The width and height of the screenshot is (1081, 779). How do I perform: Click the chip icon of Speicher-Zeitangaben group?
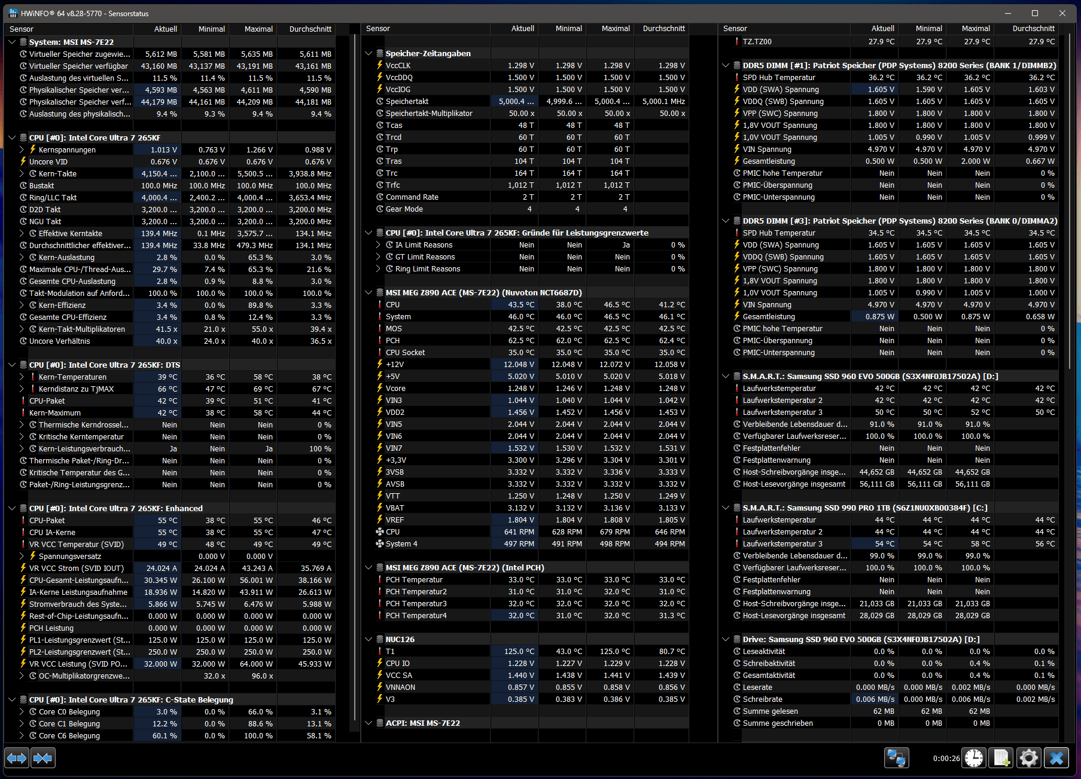click(x=380, y=54)
